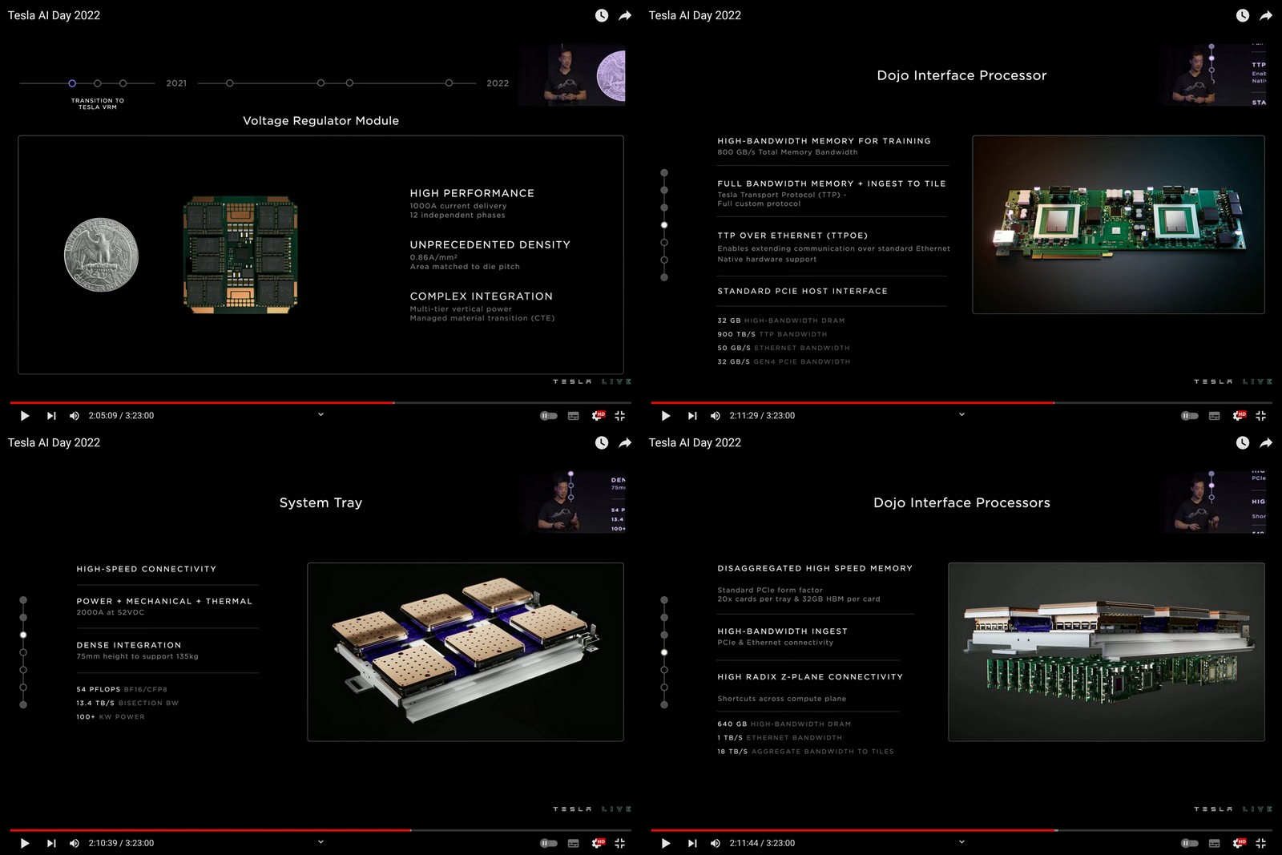Click the red progress bar on the Dojo Interface Processor video
Viewport: 1282px width, 855px height.
(849, 403)
